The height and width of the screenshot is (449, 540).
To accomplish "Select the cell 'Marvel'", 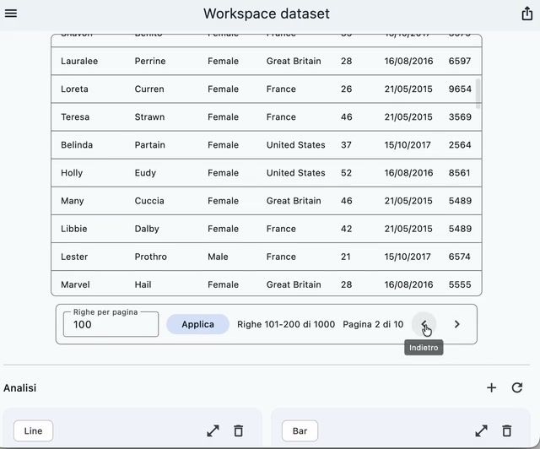I will point(75,284).
